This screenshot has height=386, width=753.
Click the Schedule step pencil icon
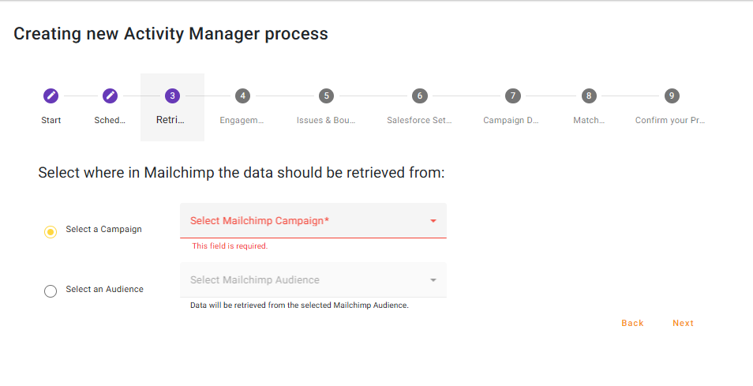(110, 96)
